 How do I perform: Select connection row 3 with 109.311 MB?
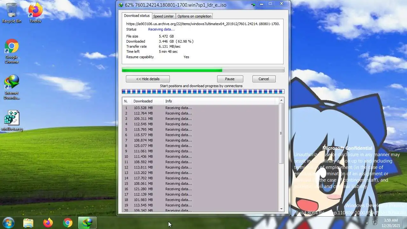(x=200, y=119)
